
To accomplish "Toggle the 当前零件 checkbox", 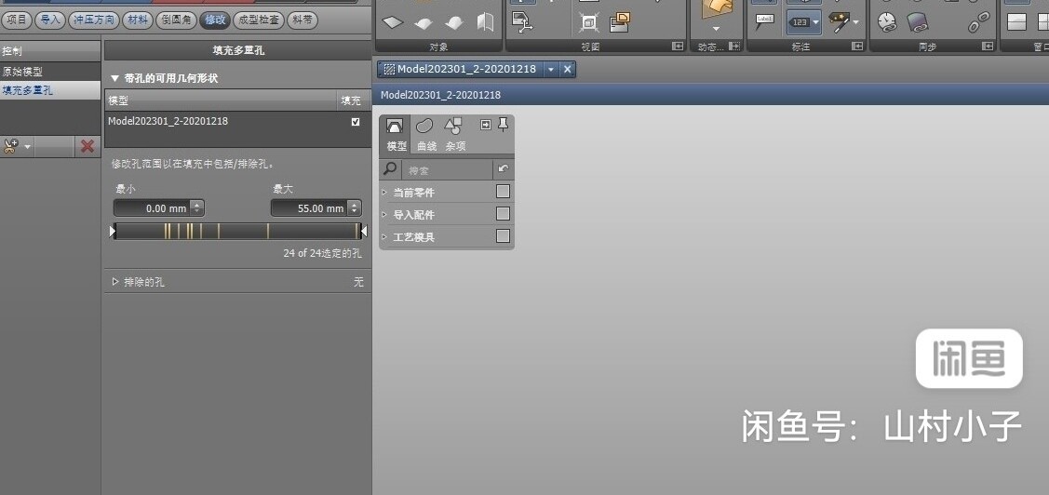I will pyautogui.click(x=503, y=192).
